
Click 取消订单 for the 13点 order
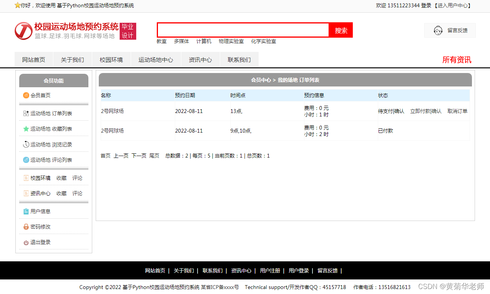457,111
